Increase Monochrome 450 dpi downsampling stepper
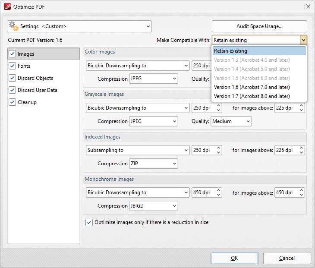Image resolution: width=315 pixels, height=268 pixels. (219, 190)
